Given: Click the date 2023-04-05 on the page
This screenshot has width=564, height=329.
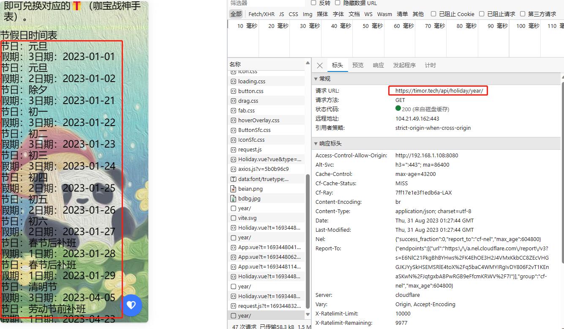Looking at the screenshot, I should tap(89, 298).
